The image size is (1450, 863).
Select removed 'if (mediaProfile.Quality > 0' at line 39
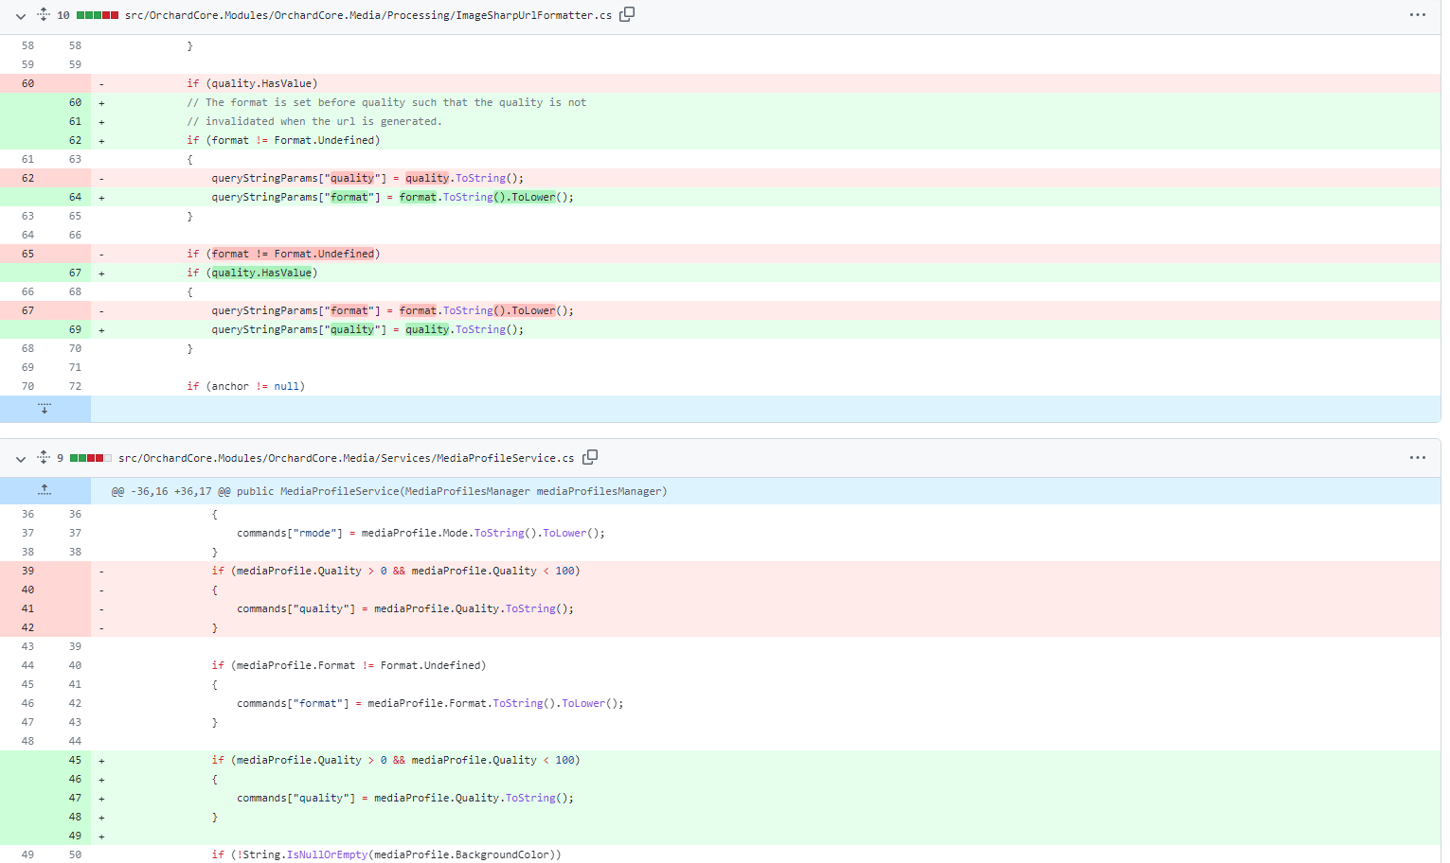tap(396, 571)
